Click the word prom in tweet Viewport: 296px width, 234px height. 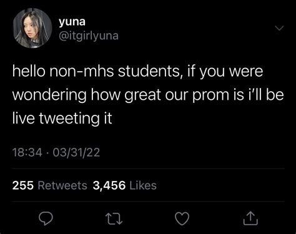210,95
